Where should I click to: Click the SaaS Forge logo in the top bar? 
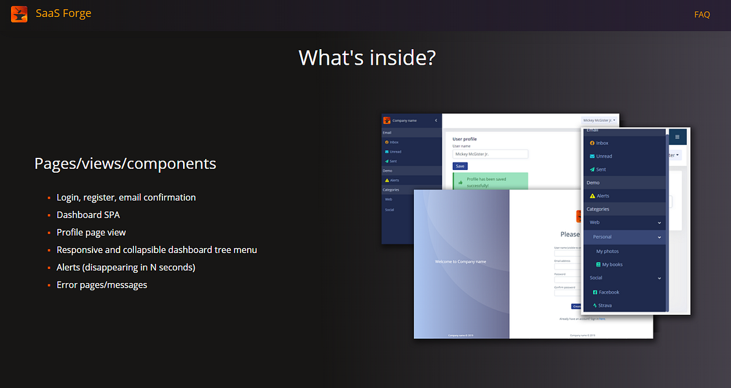[x=52, y=14]
